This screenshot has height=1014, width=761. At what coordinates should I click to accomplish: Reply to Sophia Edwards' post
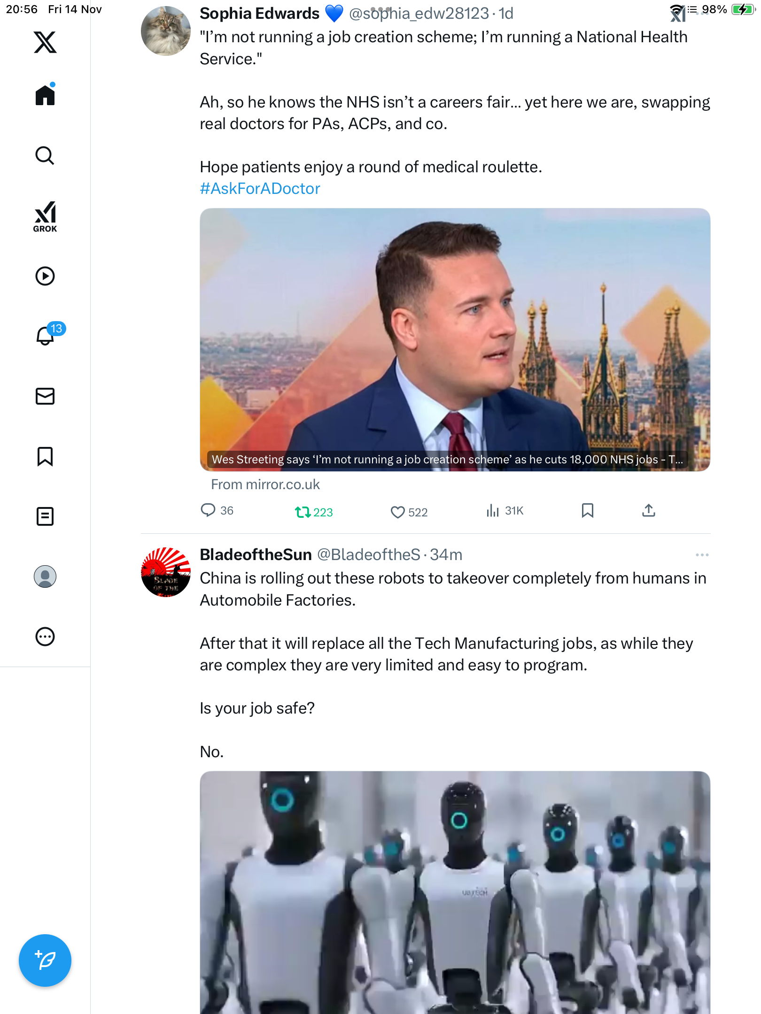click(x=208, y=511)
